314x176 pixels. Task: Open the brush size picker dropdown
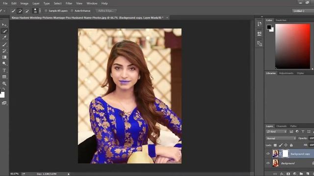click(x=40, y=11)
